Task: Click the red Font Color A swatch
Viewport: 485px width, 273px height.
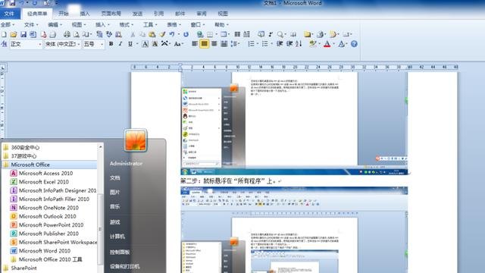Action: coord(327,44)
